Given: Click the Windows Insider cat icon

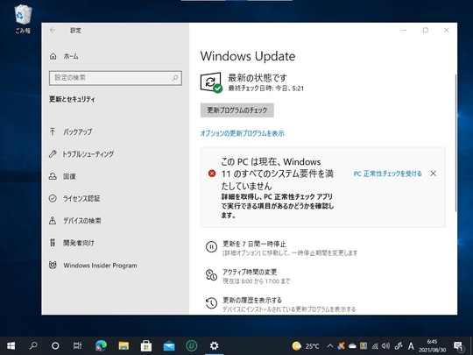Looking at the screenshot, I should (x=53, y=265).
